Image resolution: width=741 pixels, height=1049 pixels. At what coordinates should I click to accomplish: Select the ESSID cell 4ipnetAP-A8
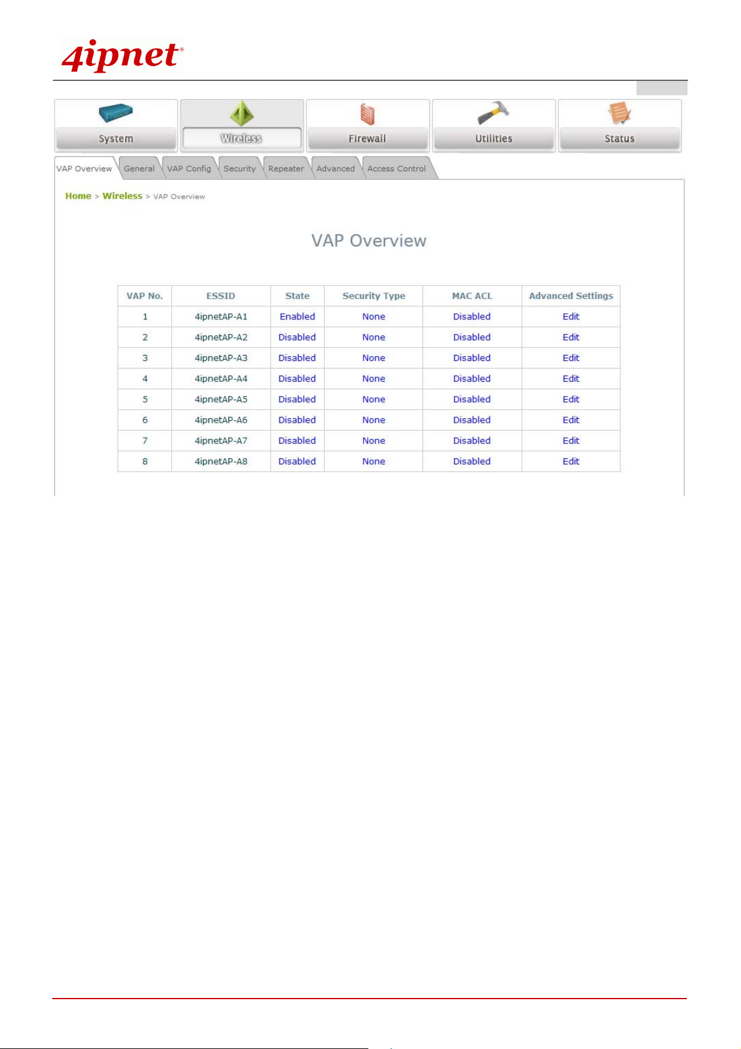221,461
